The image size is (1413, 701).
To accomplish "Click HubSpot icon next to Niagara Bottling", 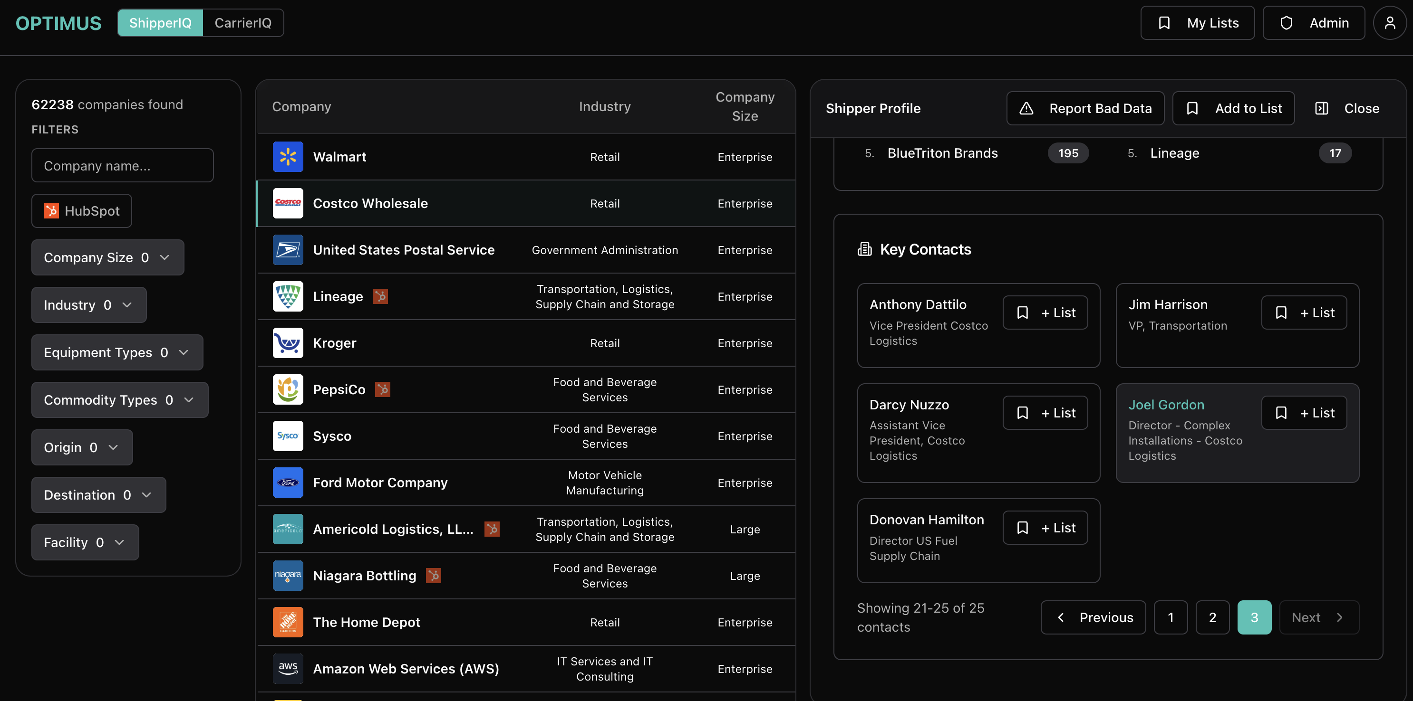I will (x=433, y=576).
